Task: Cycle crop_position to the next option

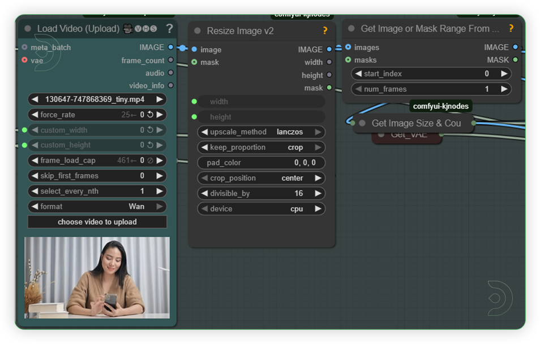Action: tap(318, 178)
